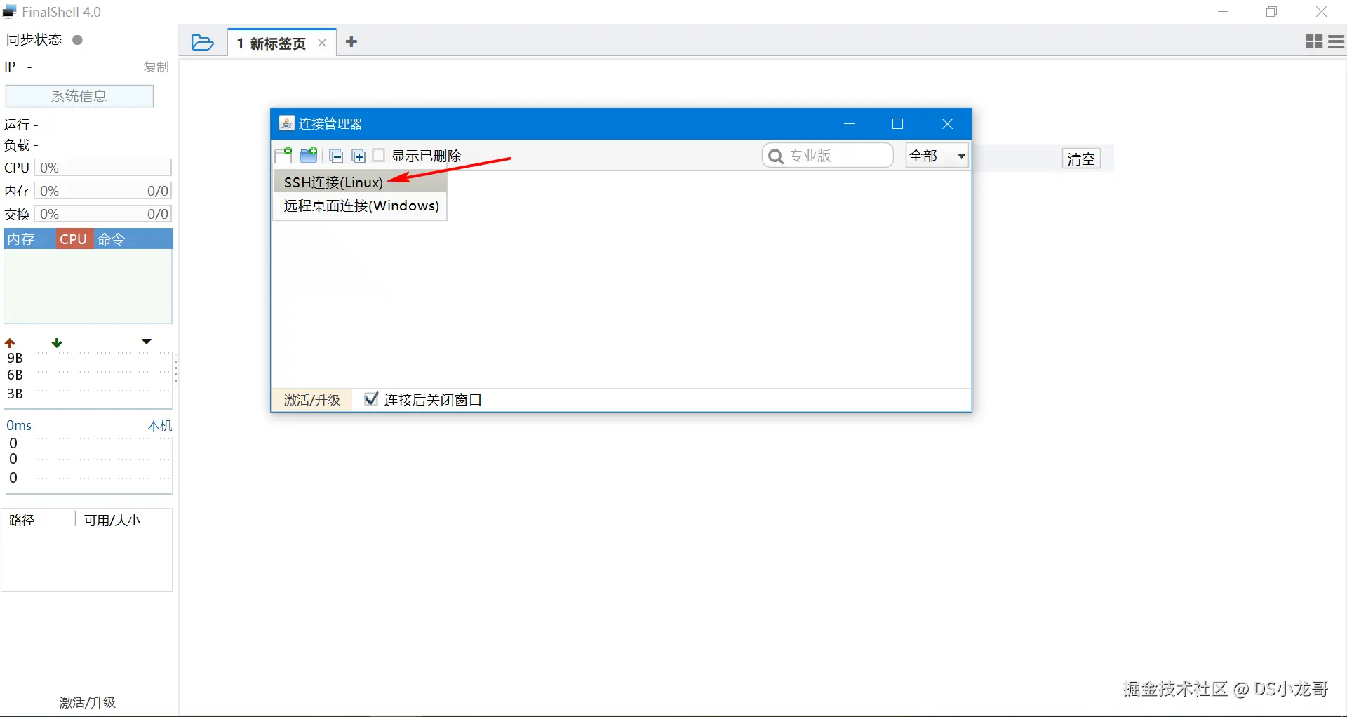
Task: Enable the 显示已删除 checkbox
Action: tap(379, 155)
